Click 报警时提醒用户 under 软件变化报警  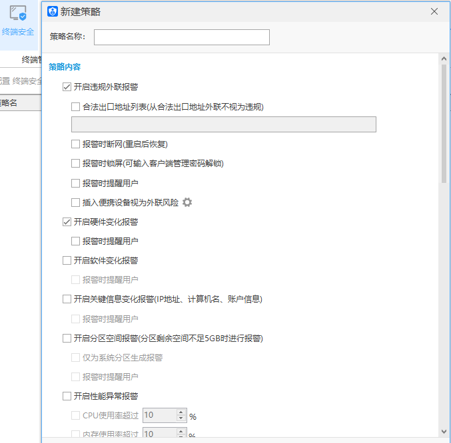76,279
